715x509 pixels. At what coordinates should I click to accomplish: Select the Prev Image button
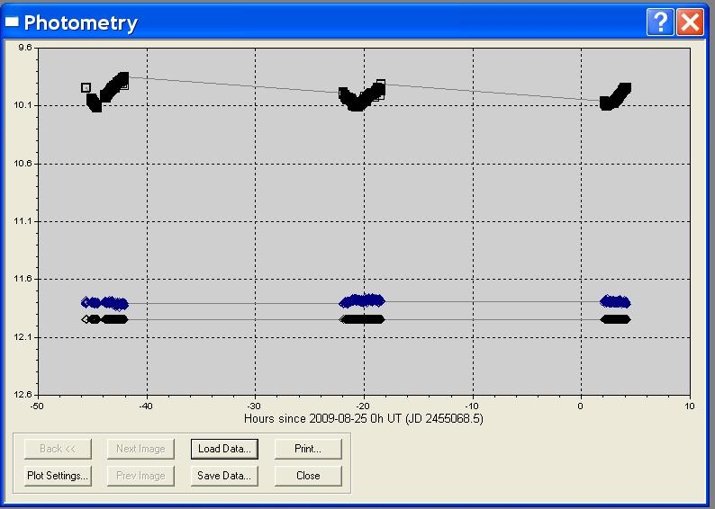click(x=140, y=476)
